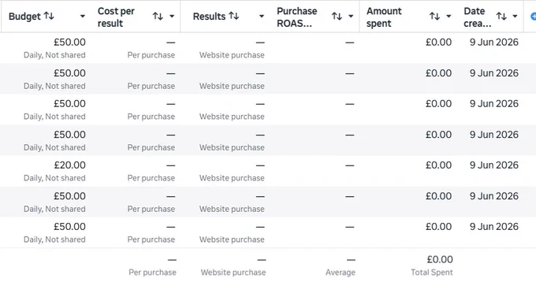Open the Purchase ROAS column dropdown caret
The image size is (536, 293).
pos(351,16)
